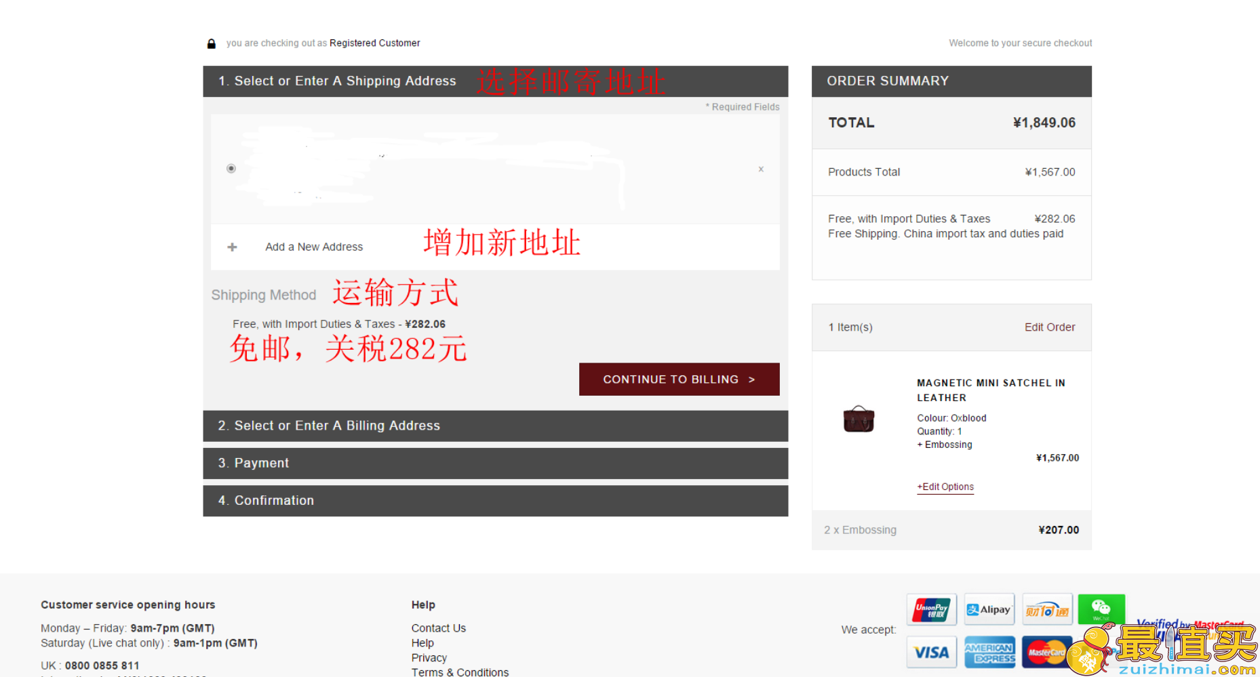Expand Select or Enter A Billing Address step
The image size is (1260, 677).
tap(495, 426)
